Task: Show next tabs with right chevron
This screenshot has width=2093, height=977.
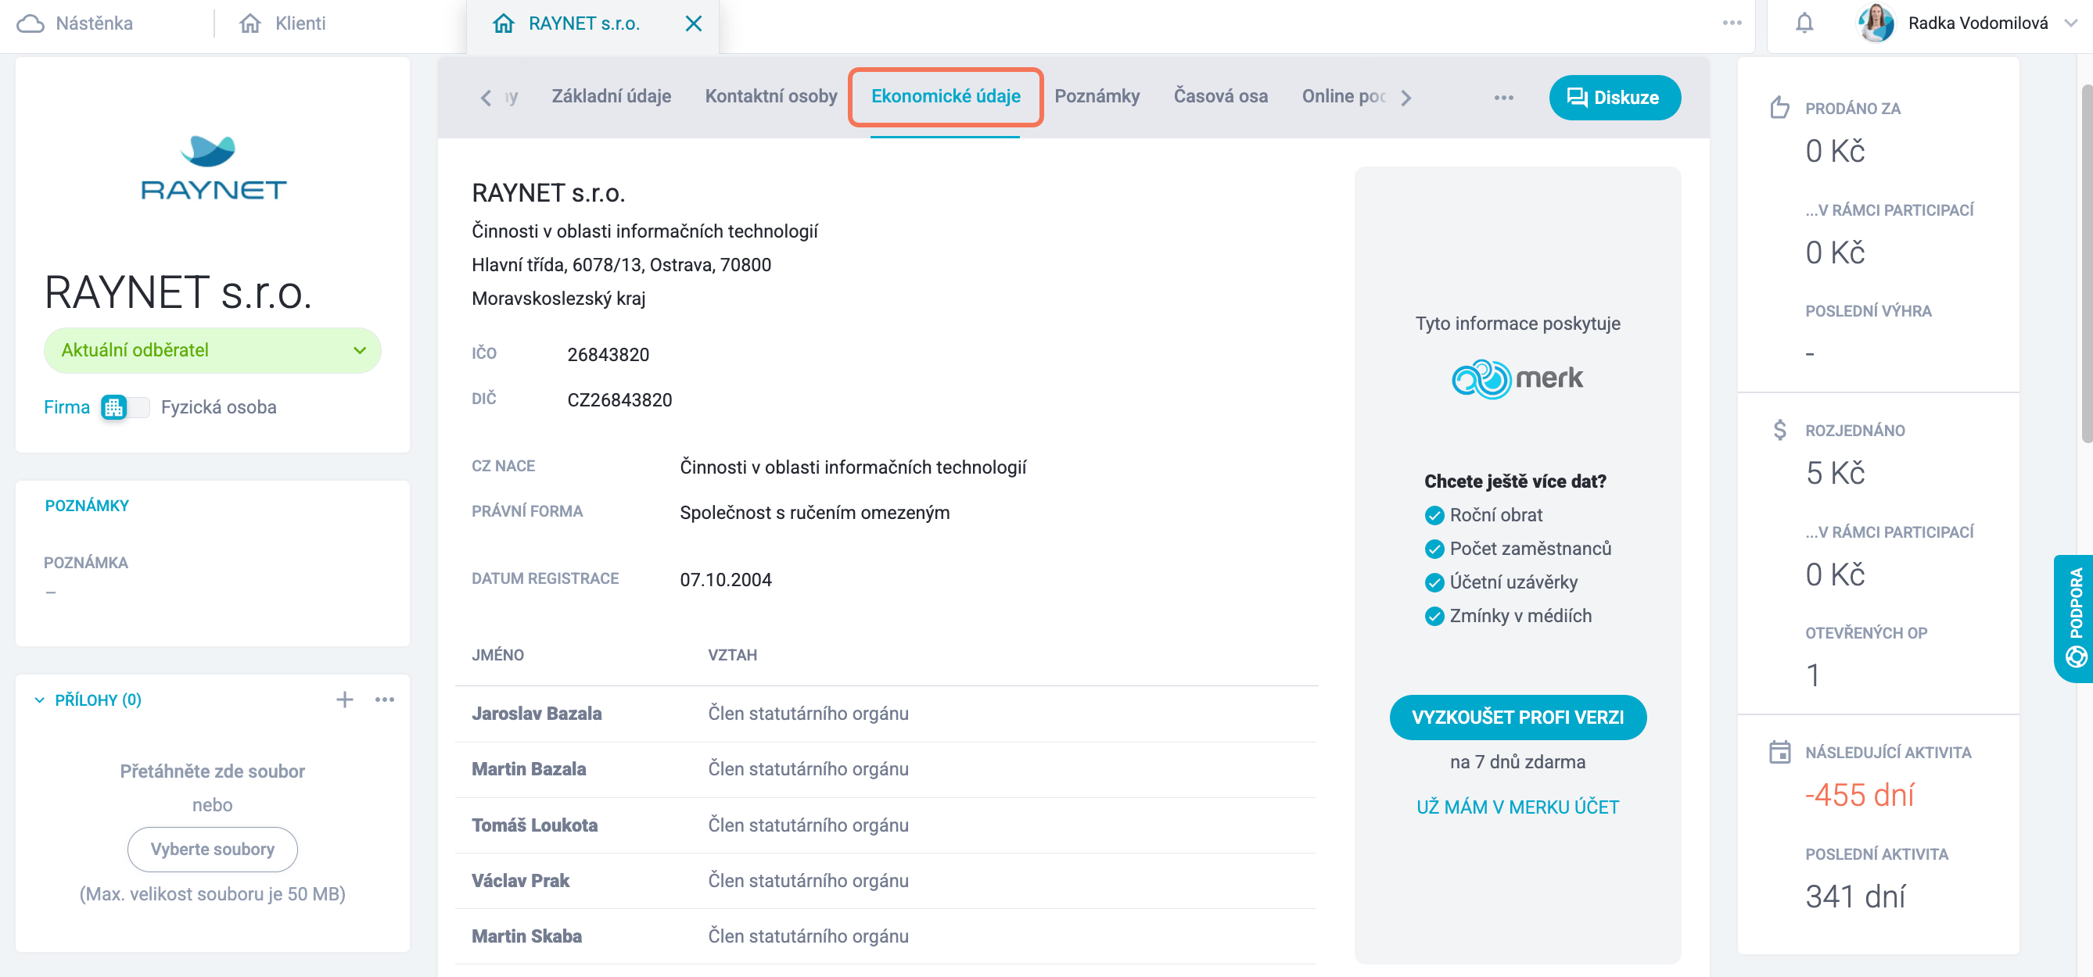Action: click(1406, 98)
